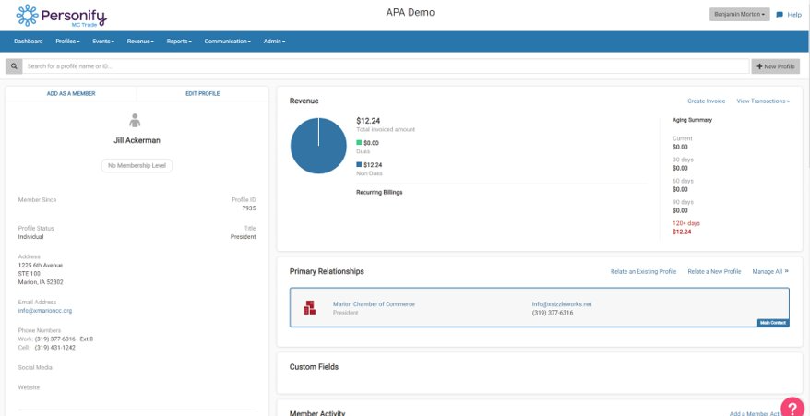Viewport: 810px width, 416px height.
Task: Click Jill Ackerman's profile avatar icon
Action: click(x=136, y=120)
